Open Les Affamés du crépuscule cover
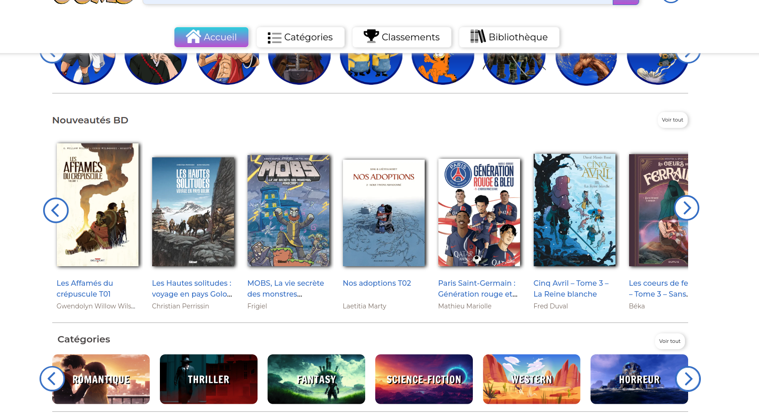This screenshot has width=759, height=415. tap(98, 205)
